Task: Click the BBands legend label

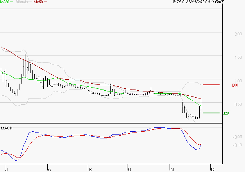Action: [22, 2]
